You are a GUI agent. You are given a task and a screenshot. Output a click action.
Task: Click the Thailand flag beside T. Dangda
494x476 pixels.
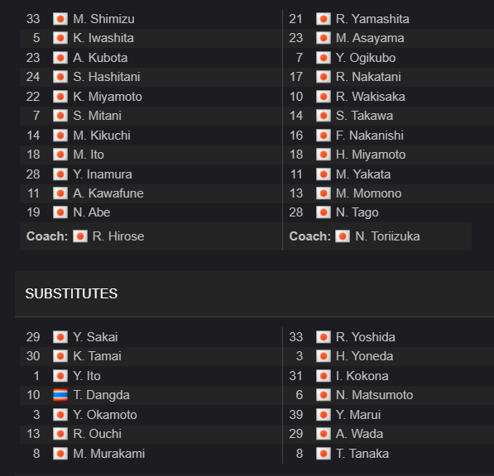click(x=60, y=395)
